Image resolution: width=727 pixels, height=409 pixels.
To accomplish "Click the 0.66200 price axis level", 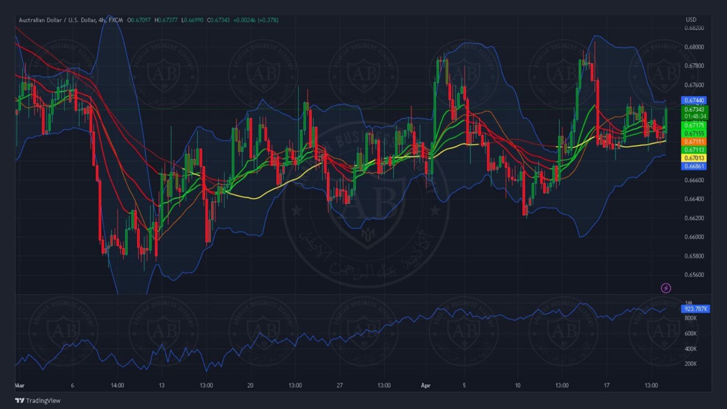I will pos(694,218).
